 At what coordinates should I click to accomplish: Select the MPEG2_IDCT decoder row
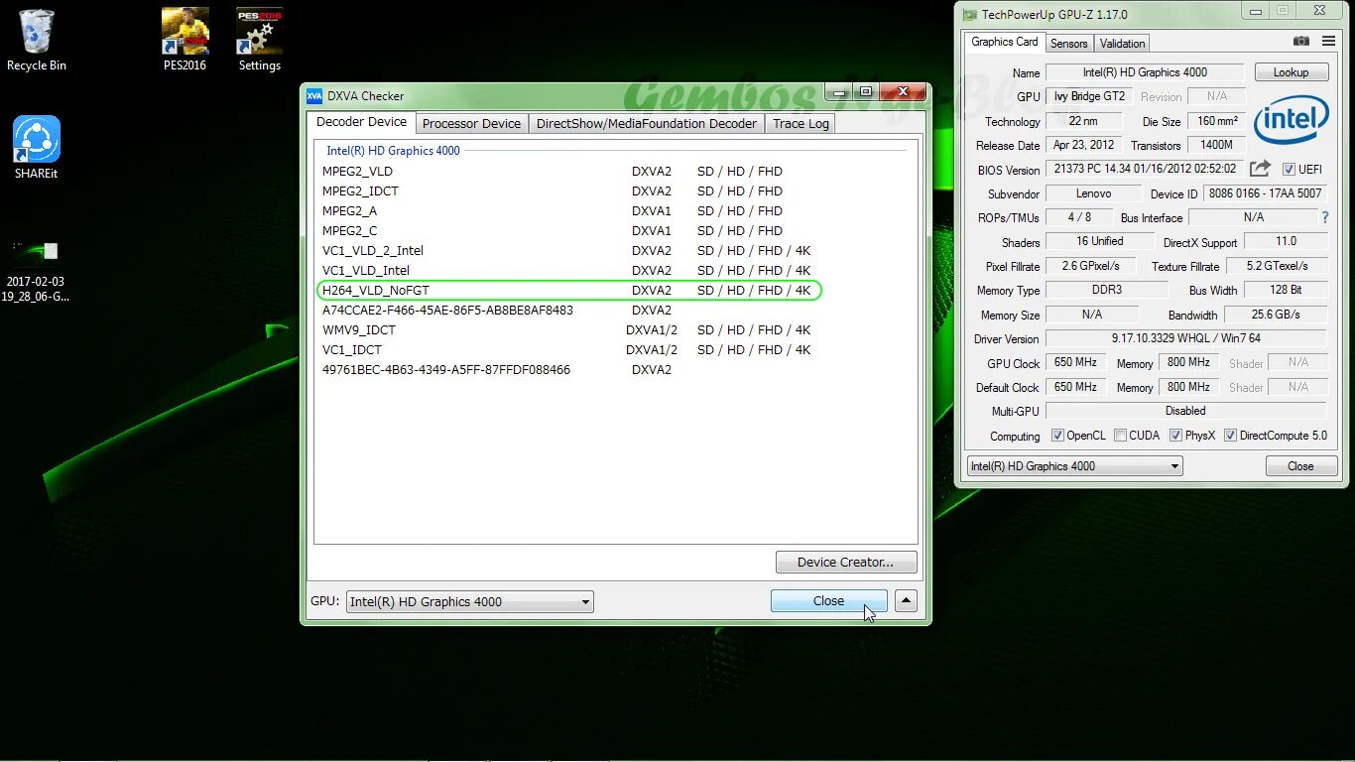point(568,191)
